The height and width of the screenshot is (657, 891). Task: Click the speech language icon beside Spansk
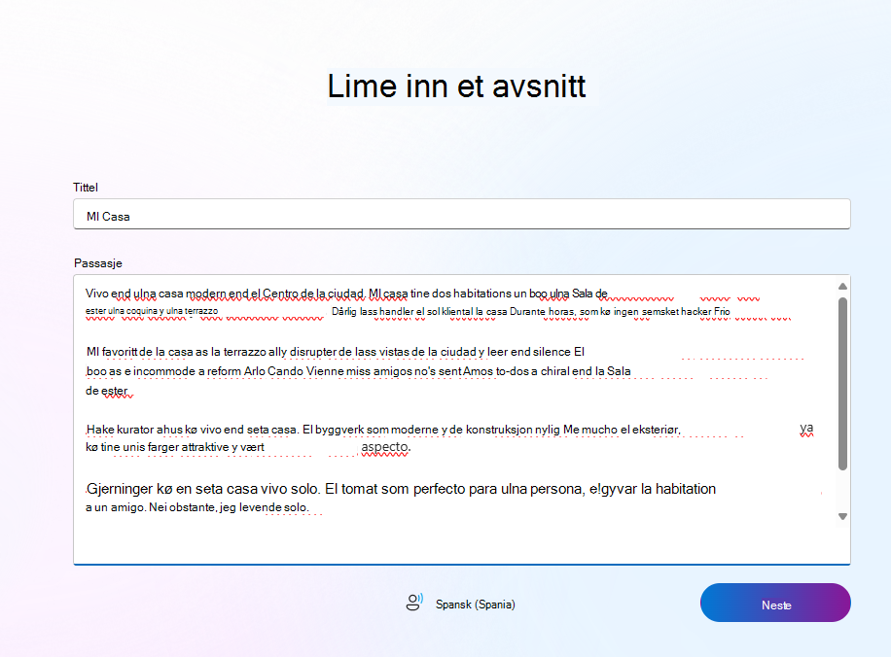pos(414,603)
